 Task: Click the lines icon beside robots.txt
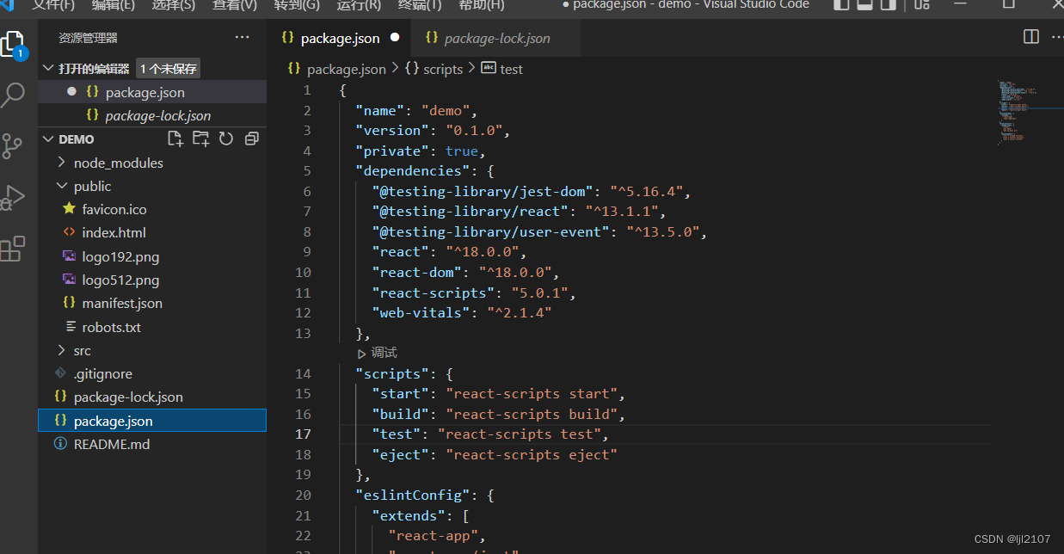(x=71, y=327)
